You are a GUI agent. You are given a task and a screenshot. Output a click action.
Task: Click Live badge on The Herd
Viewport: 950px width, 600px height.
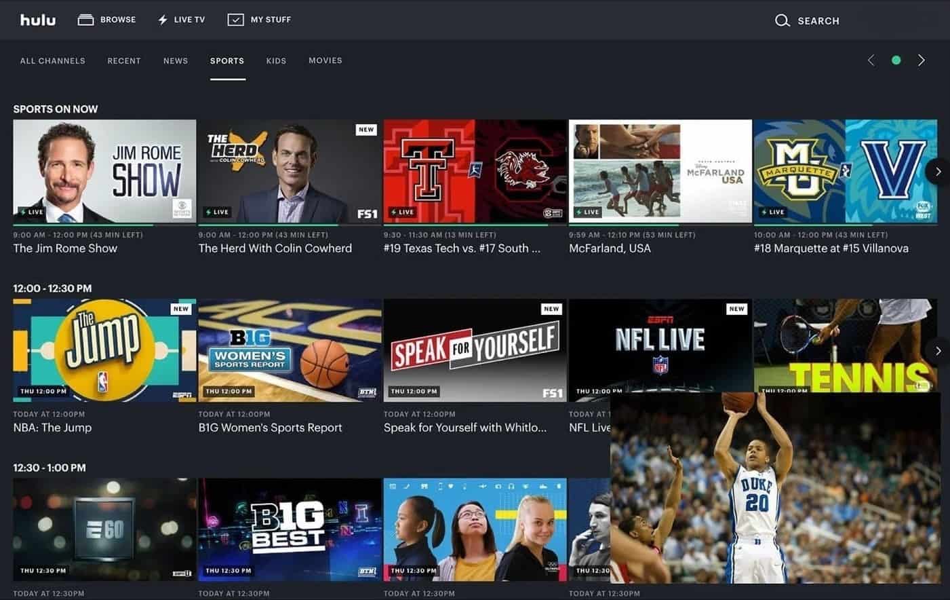(217, 212)
